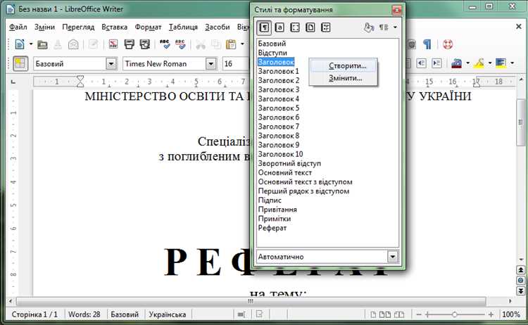The height and width of the screenshot is (325, 528).
Task: Open Font Color dropdown arrow
Action: coord(467,63)
